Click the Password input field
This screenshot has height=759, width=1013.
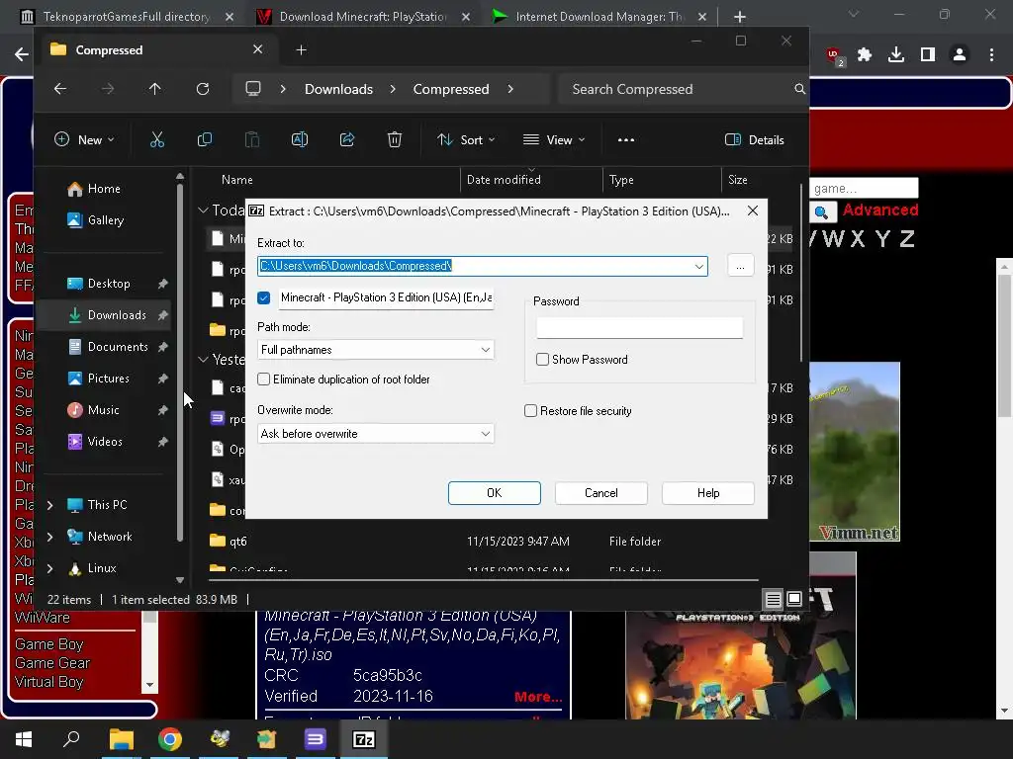(640, 328)
